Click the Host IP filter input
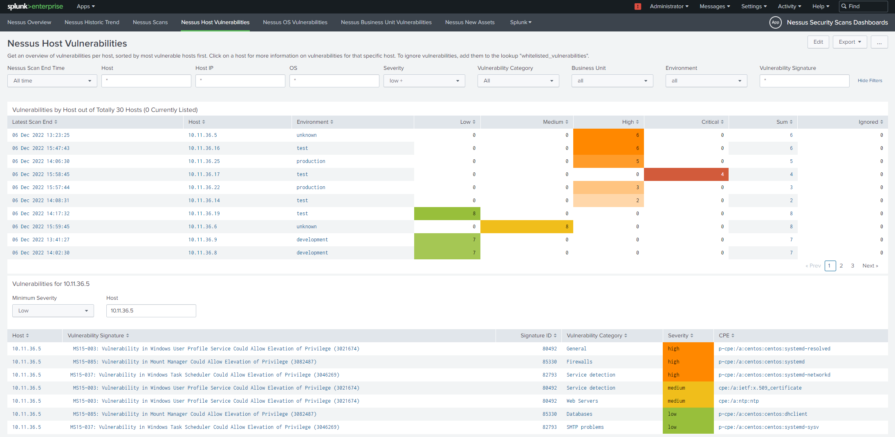The height and width of the screenshot is (437, 895). pyautogui.click(x=240, y=81)
